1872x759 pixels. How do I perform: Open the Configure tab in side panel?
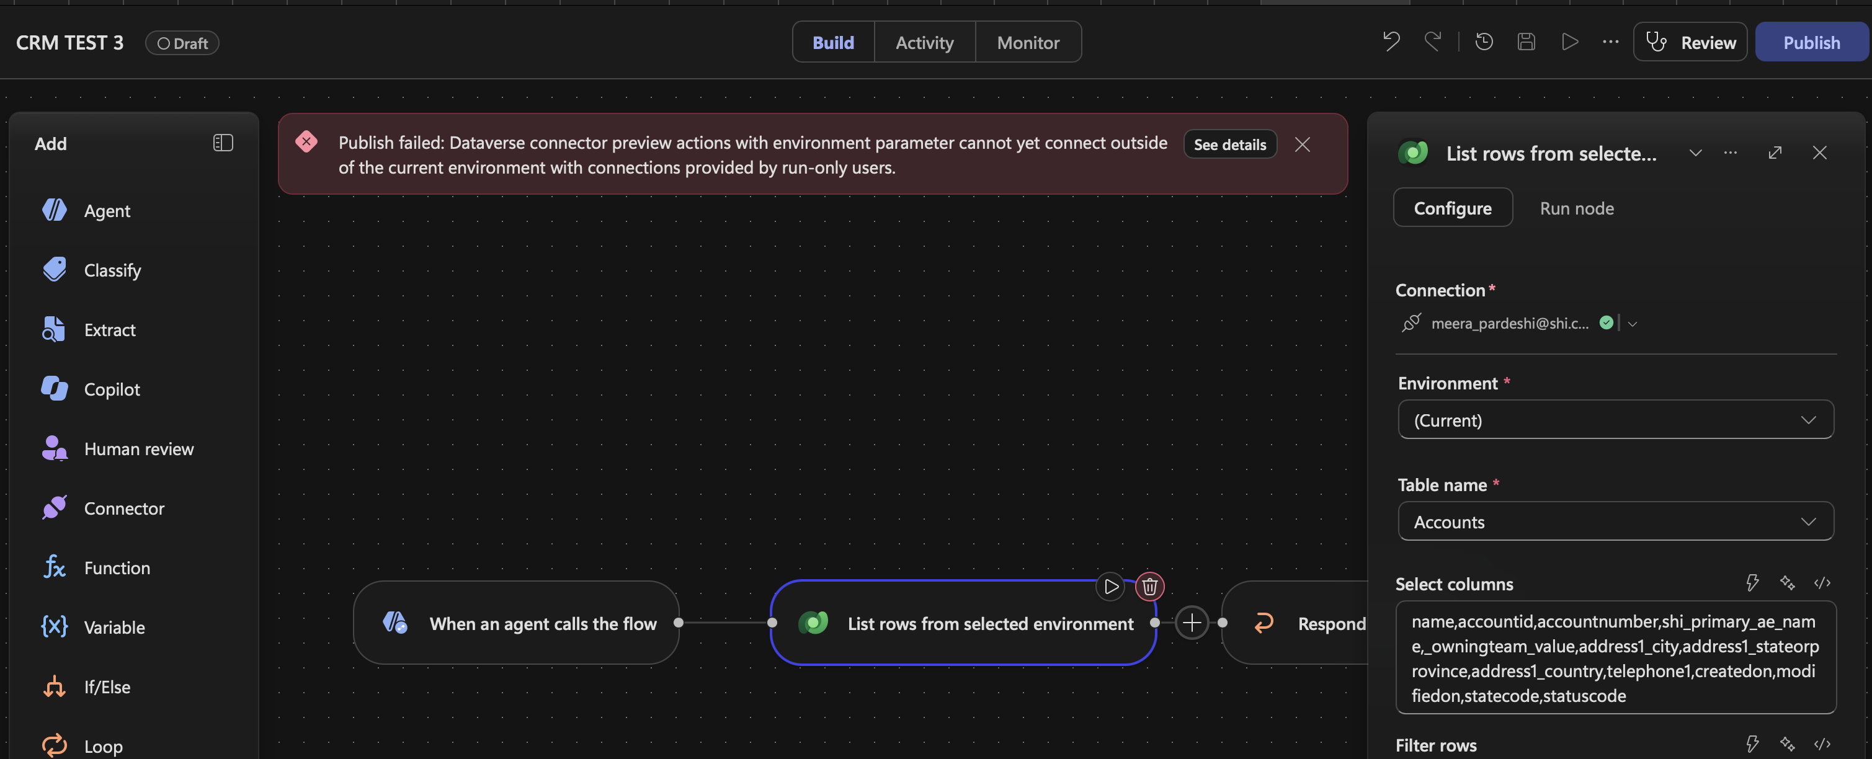tap(1453, 208)
